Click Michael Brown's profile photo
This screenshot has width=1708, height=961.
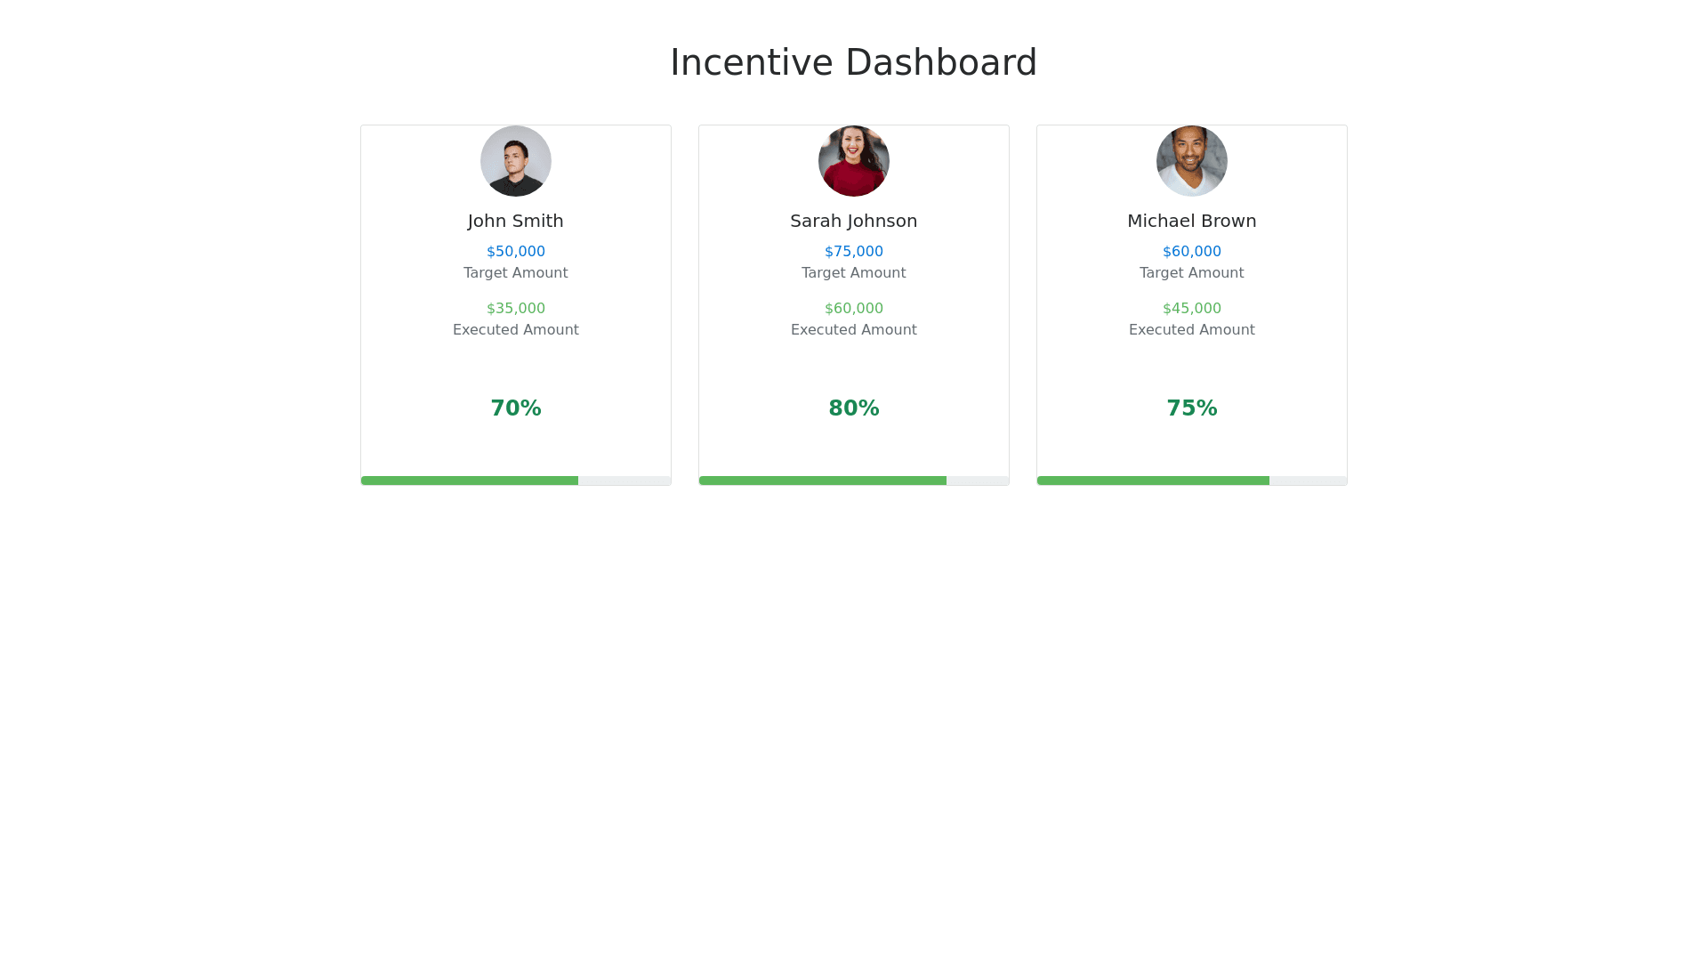[x=1192, y=161]
